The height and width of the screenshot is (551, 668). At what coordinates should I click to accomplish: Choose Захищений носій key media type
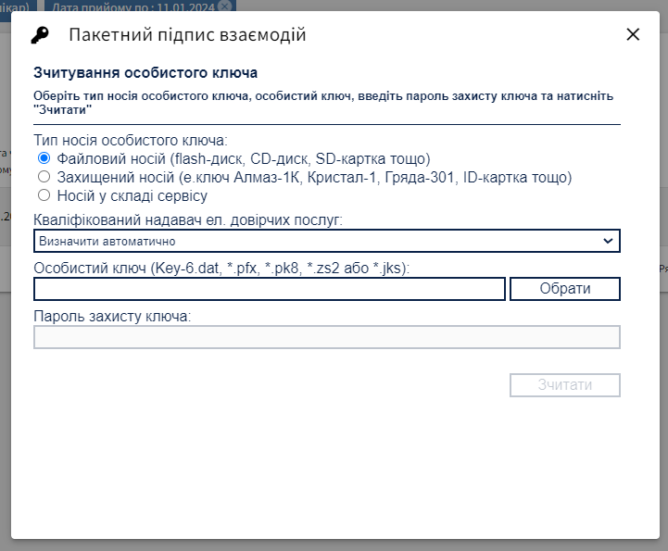pyautogui.click(x=44, y=177)
